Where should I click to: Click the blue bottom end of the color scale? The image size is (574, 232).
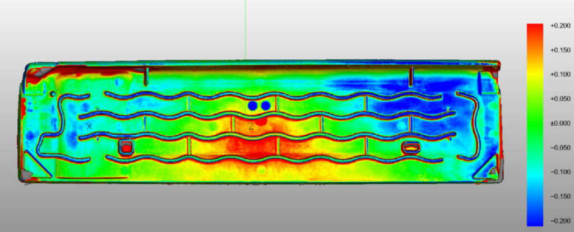[x=535, y=222]
